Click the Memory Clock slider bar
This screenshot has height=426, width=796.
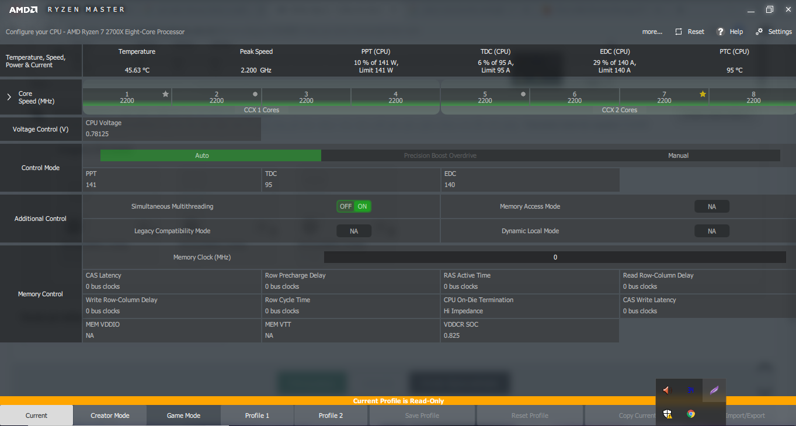tap(555, 257)
